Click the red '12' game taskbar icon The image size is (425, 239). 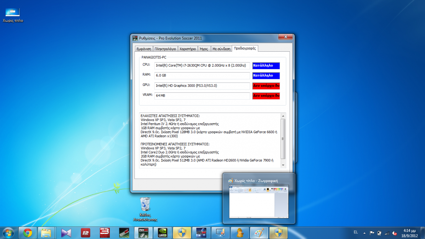point(85,233)
